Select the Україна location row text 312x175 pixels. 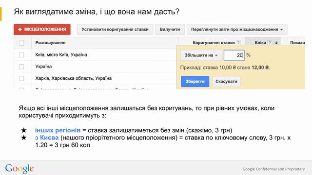[x=43, y=67]
